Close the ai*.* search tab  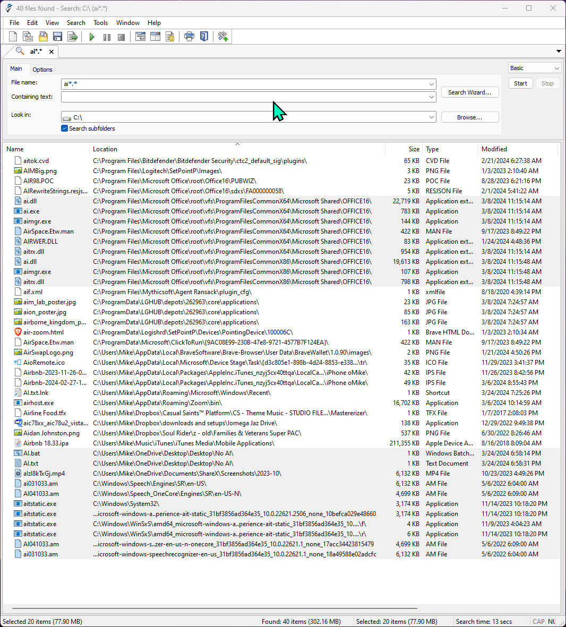point(52,51)
